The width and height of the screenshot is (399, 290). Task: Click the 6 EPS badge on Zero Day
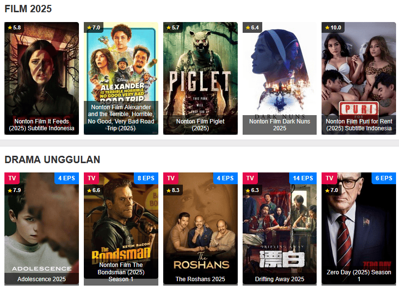(384, 178)
